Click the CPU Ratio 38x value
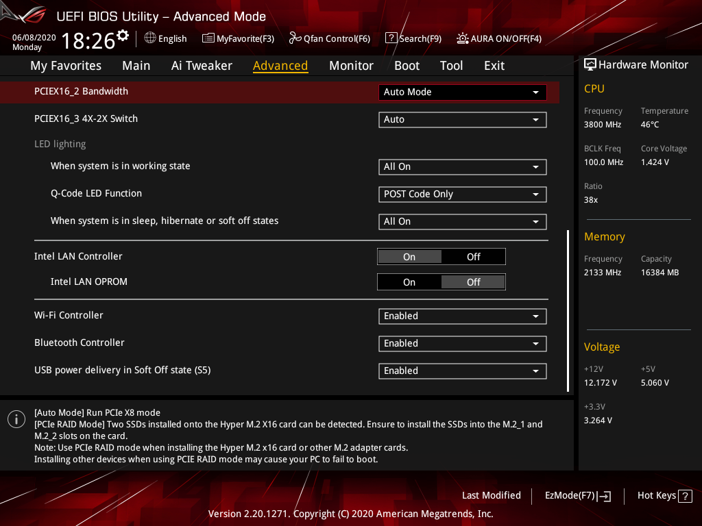The width and height of the screenshot is (702, 526). [x=590, y=200]
